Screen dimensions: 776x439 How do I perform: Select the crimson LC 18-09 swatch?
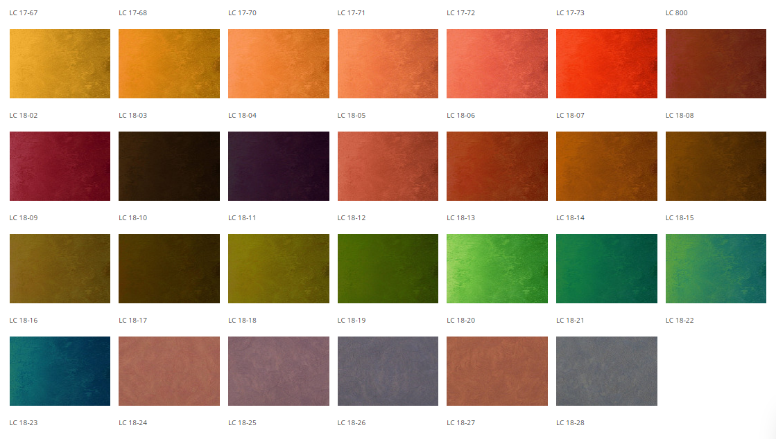pos(60,166)
